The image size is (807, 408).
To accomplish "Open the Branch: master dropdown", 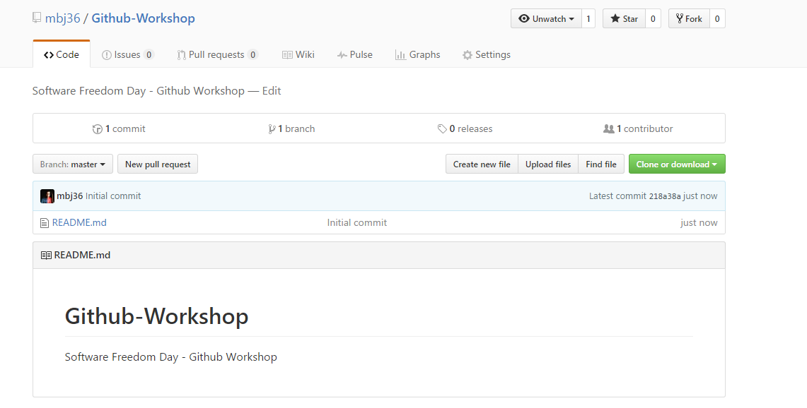I will pyautogui.click(x=73, y=164).
